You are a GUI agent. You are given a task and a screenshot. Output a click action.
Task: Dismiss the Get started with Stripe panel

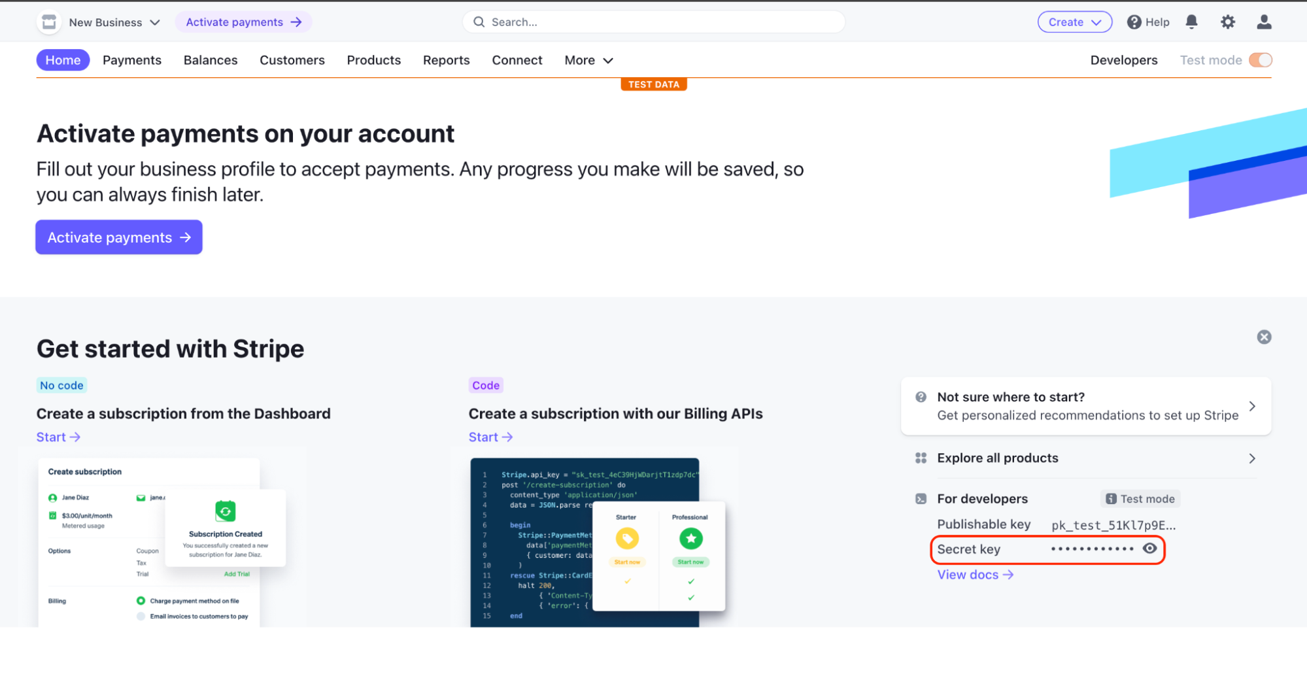[x=1264, y=337]
